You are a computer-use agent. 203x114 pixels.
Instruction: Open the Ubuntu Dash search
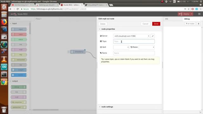4,7
